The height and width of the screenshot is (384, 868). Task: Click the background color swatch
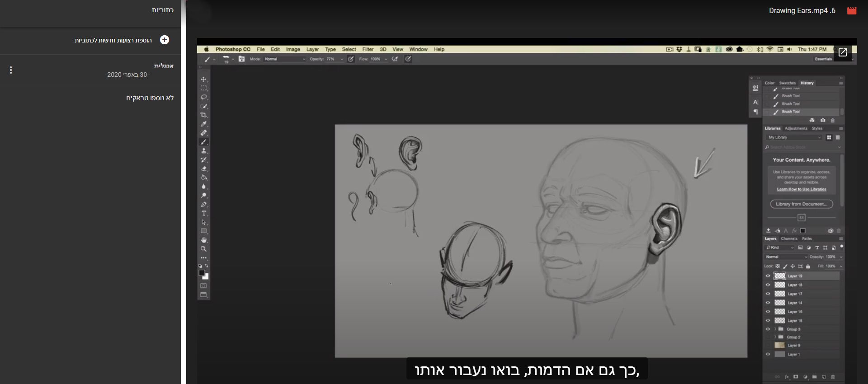pyautogui.click(x=206, y=277)
